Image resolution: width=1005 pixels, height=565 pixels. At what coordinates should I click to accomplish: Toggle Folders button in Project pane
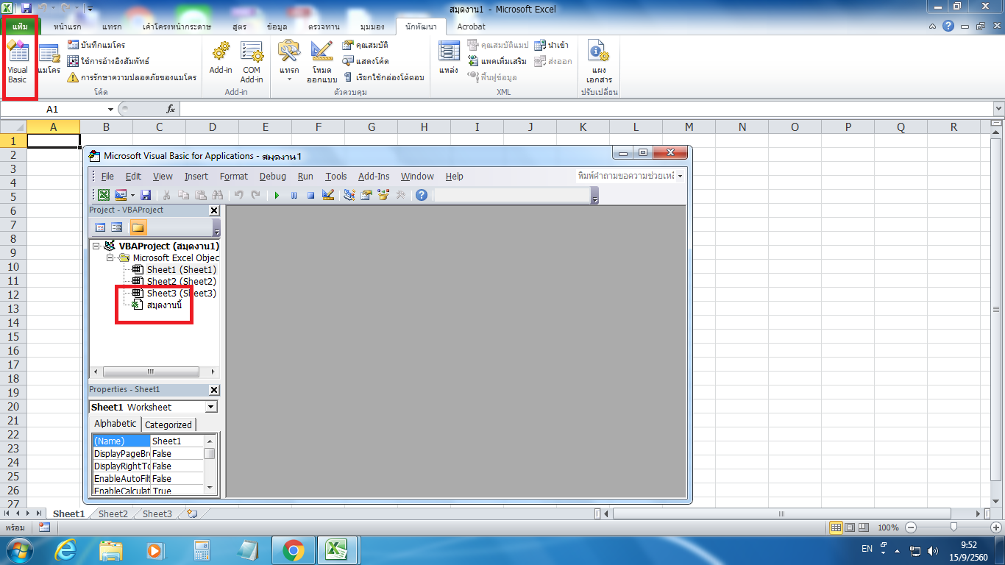click(138, 227)
